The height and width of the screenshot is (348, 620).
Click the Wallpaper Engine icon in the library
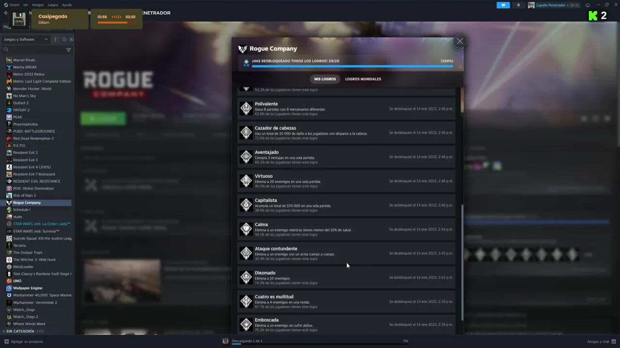(x=9, y=288)
